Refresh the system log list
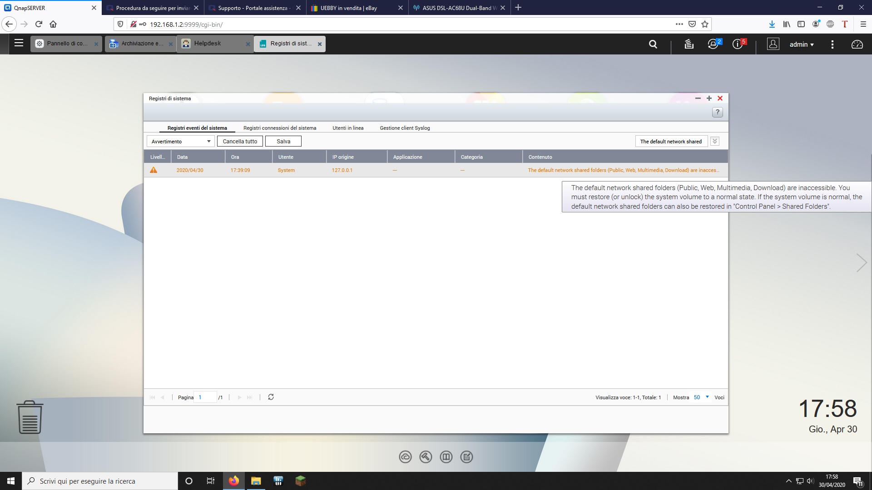 click(271, 397)
